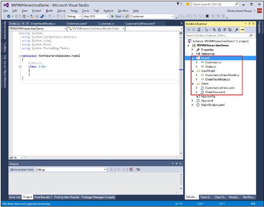This screenshot has width=264, height=207.
Task: Collapse the Views folder
Action: point(193,84)
